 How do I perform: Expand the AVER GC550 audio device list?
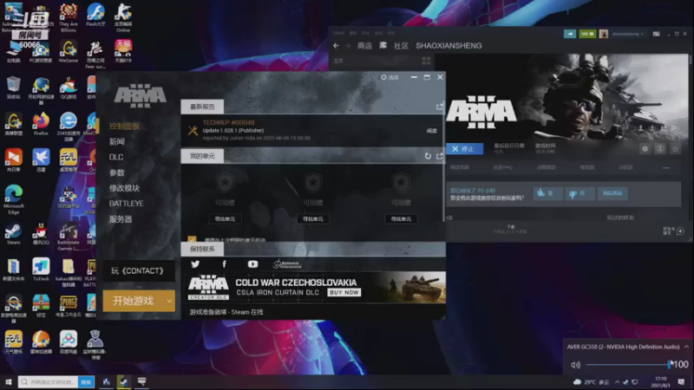pos(686,347)
